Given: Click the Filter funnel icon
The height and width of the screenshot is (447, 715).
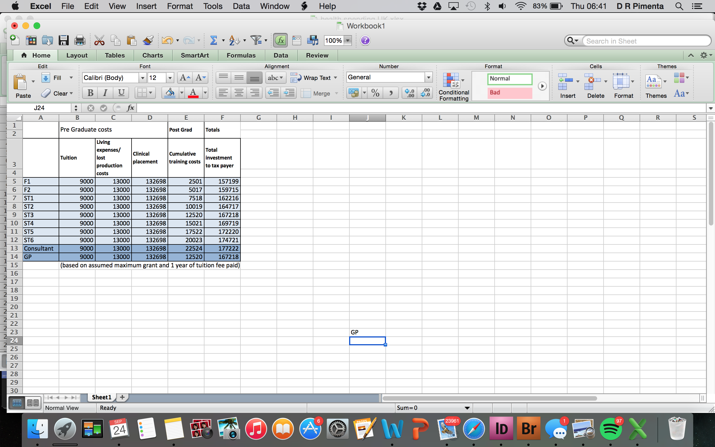Looking at the screenshot, I should [x=256, y=41].
